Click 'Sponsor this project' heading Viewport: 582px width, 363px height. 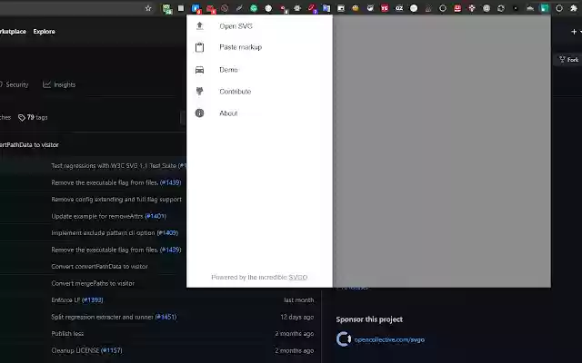[369, 319]
